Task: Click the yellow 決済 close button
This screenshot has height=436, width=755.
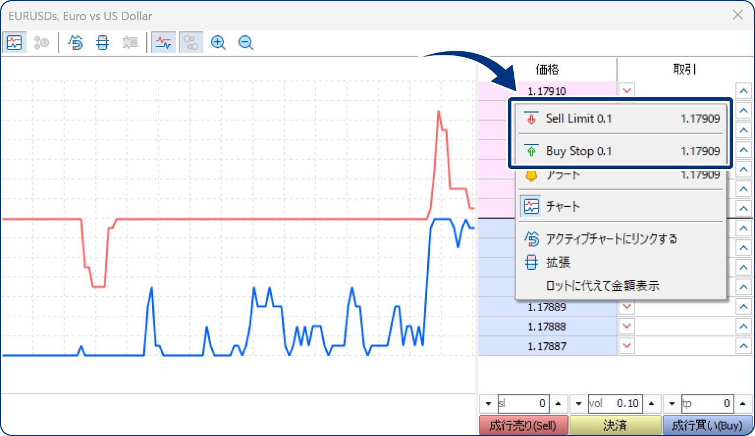Action: pyautogui.click(x=615, y=425)
